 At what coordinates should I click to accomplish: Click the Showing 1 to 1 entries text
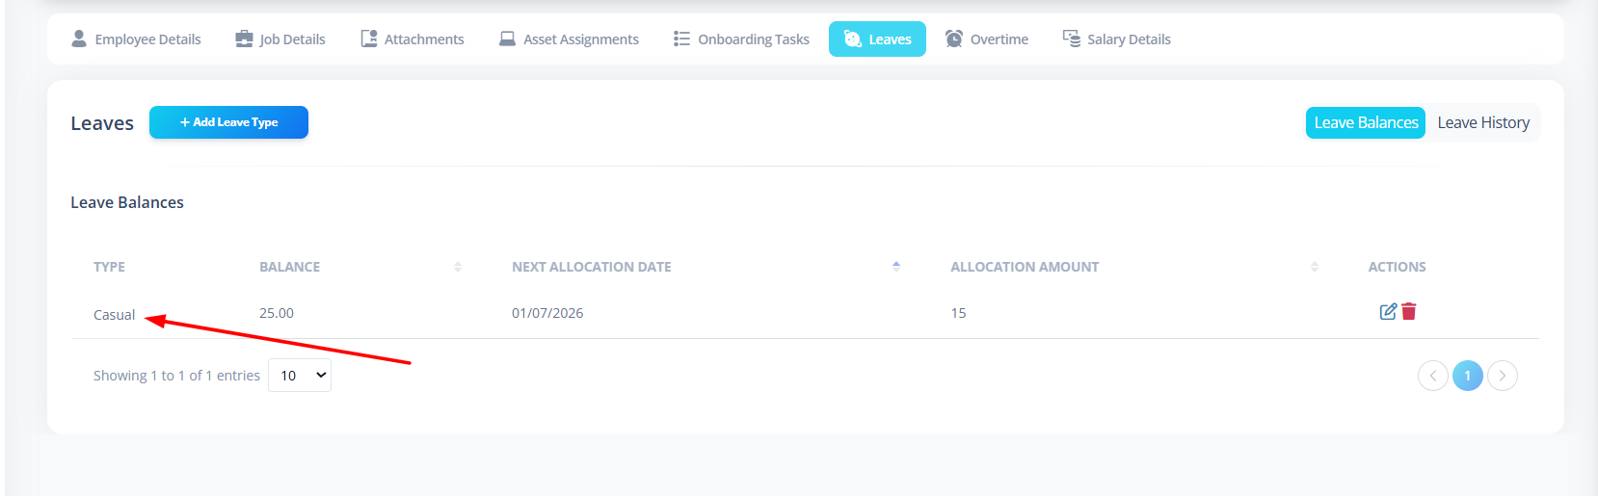point(176,376)
